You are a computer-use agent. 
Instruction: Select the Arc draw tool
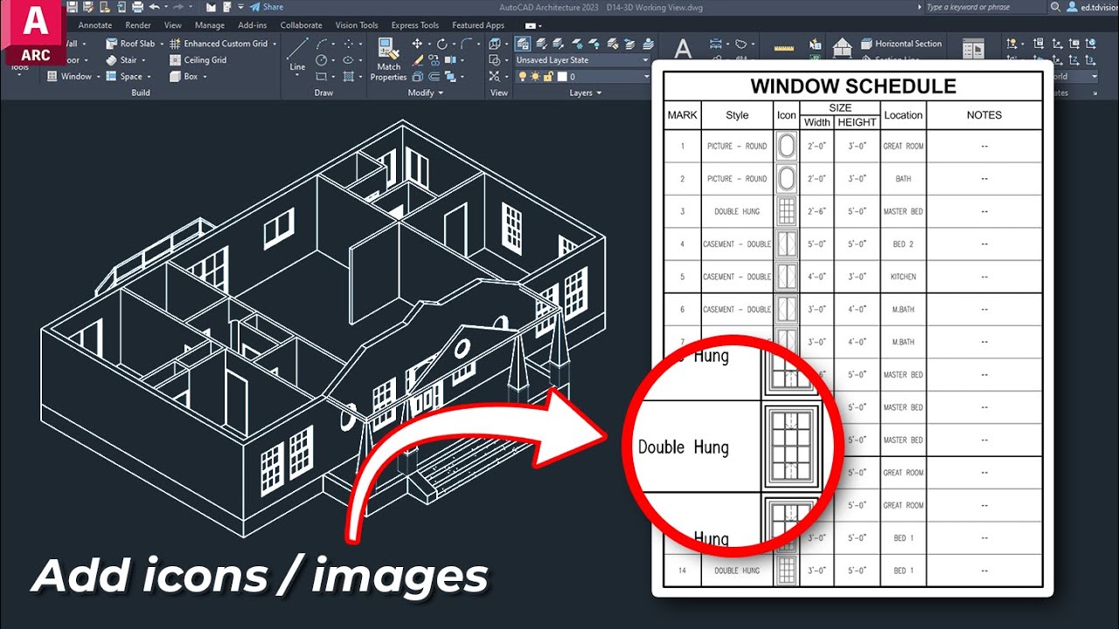point(322,44)
